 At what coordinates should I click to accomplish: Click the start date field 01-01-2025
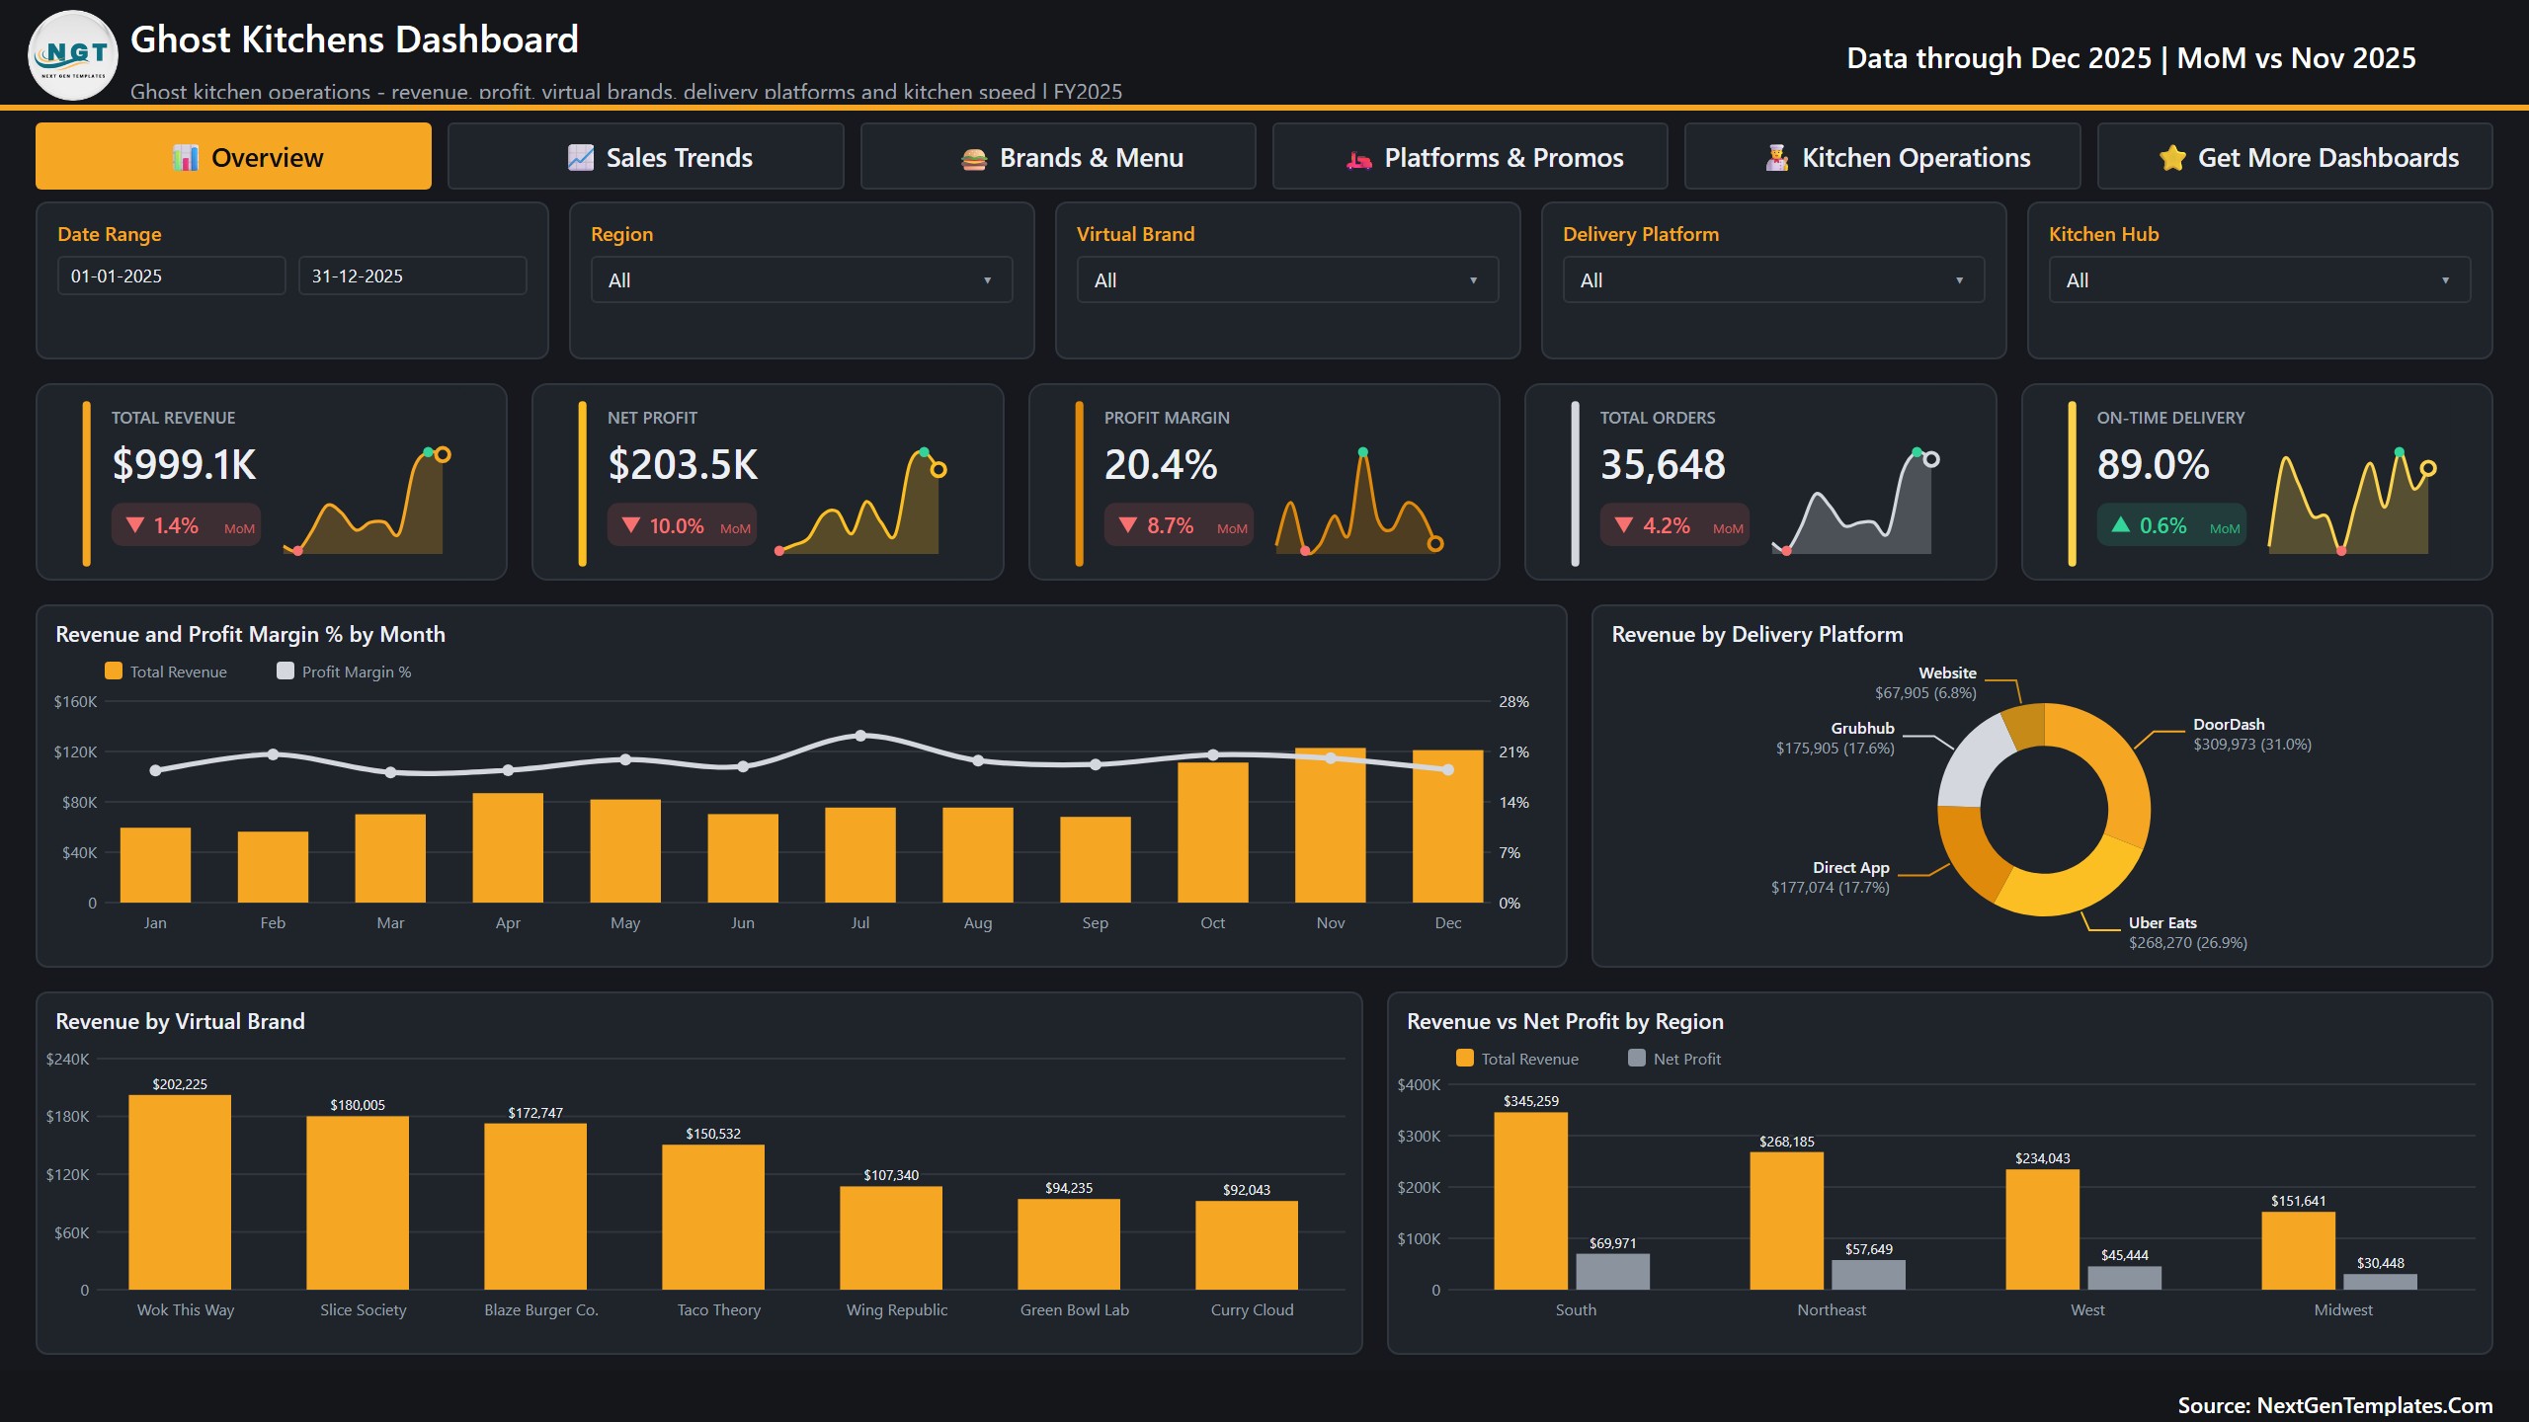pos(172,276)
